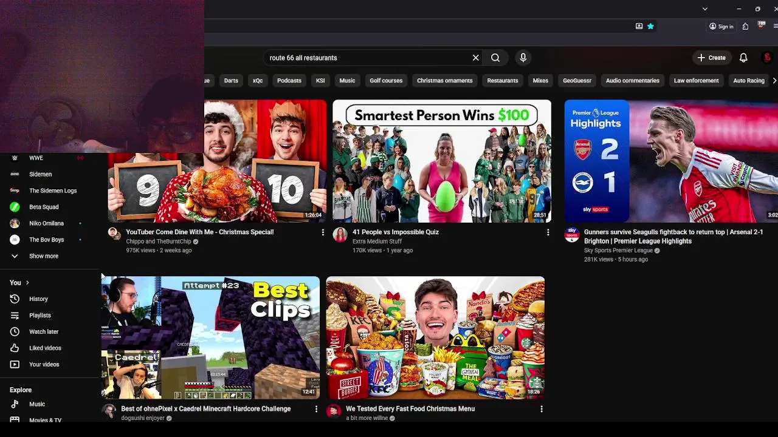
Task: Click the browser Sign in button
Action: (x=721, y=26)
